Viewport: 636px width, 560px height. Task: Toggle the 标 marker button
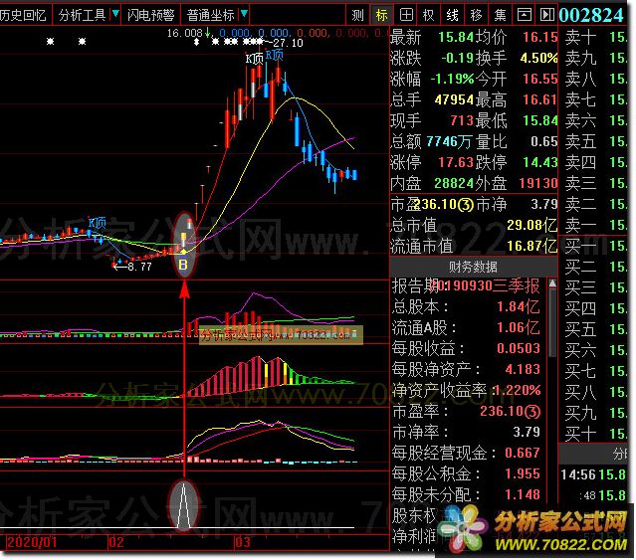382,15
